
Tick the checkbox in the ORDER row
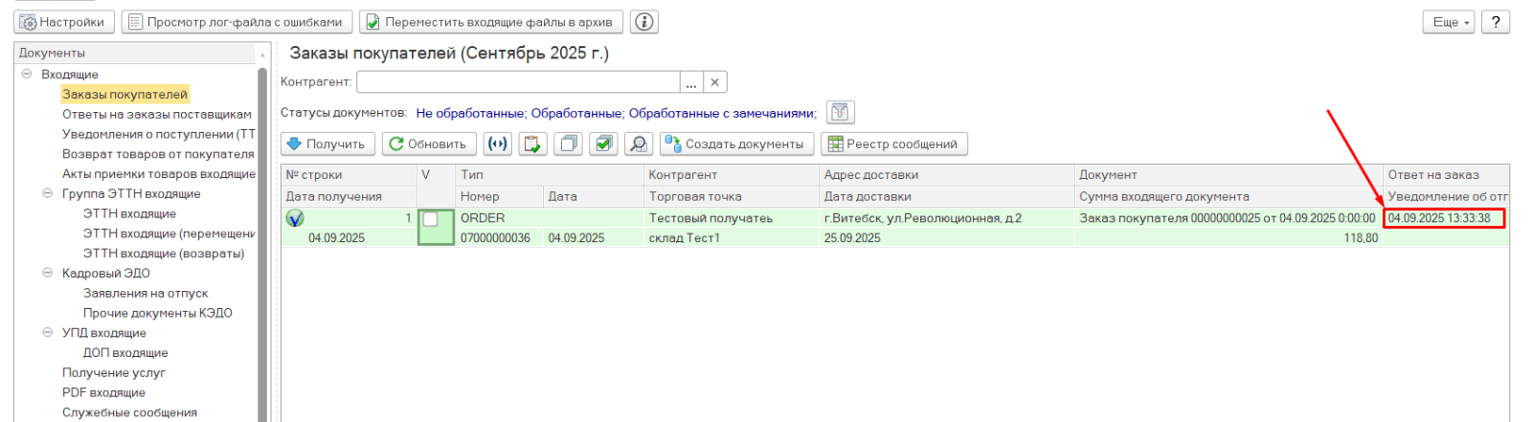[x=431, y=219]
